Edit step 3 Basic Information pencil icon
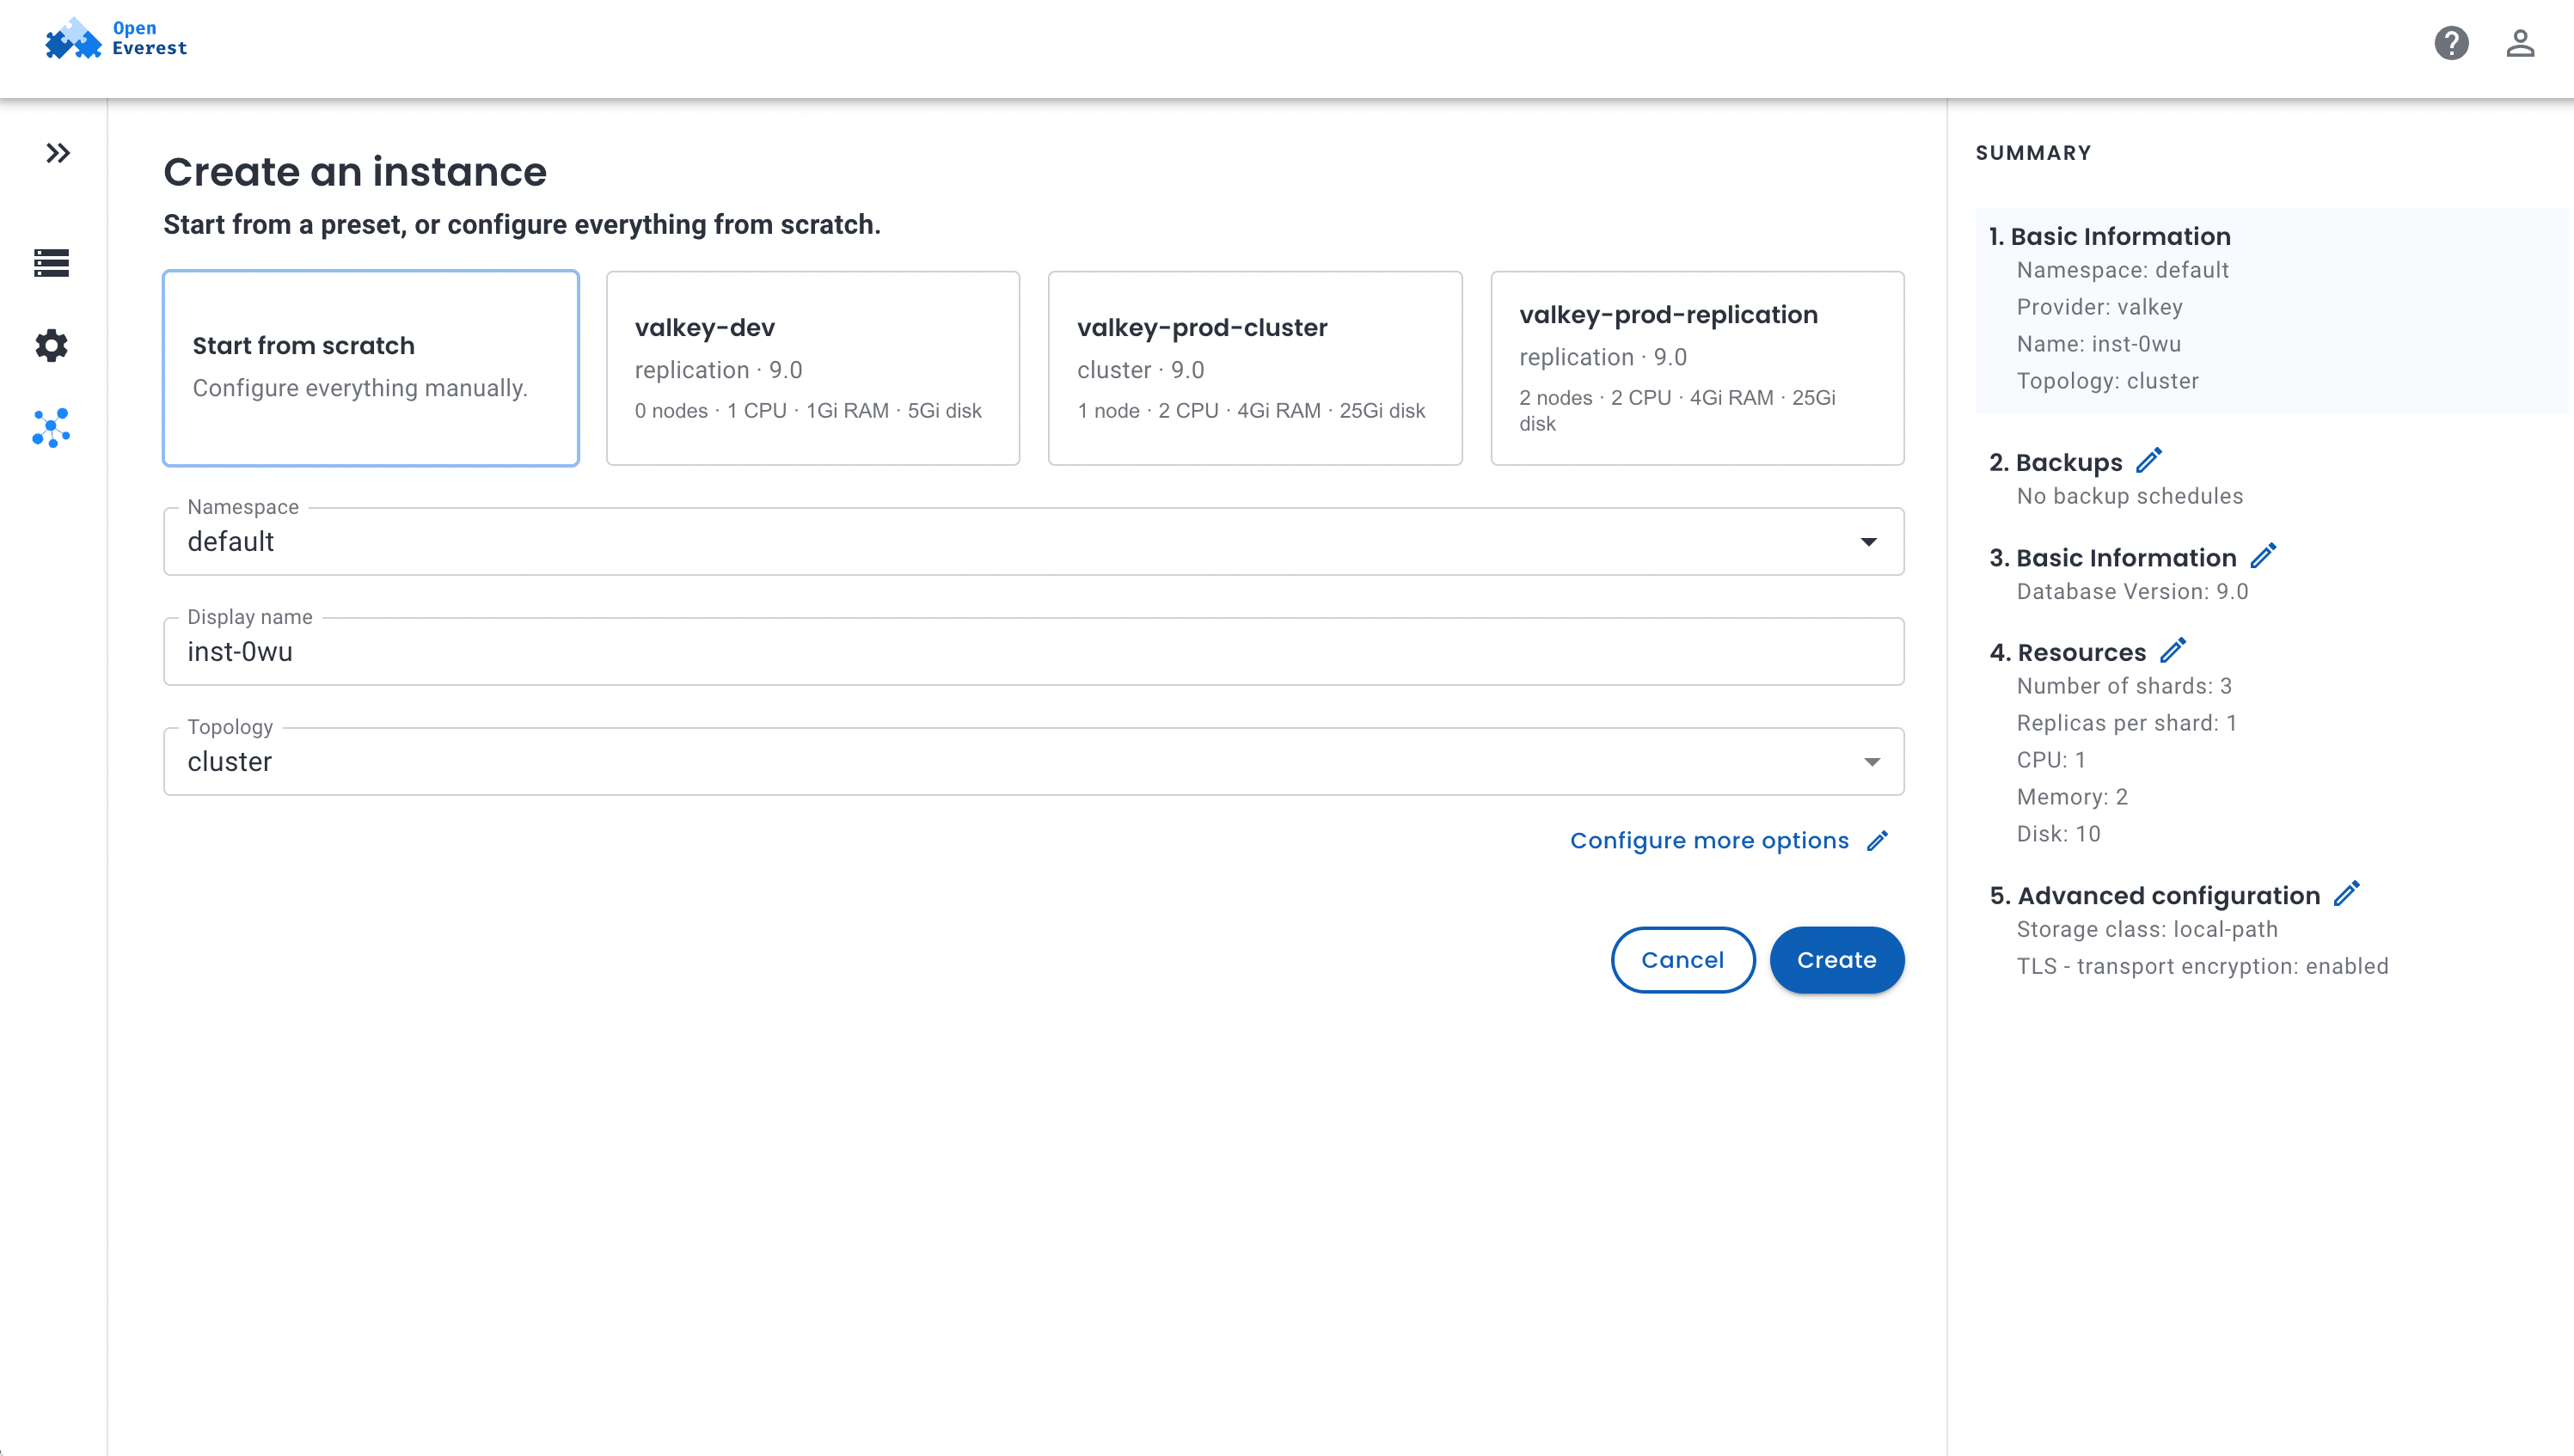 click(2264, 555)
